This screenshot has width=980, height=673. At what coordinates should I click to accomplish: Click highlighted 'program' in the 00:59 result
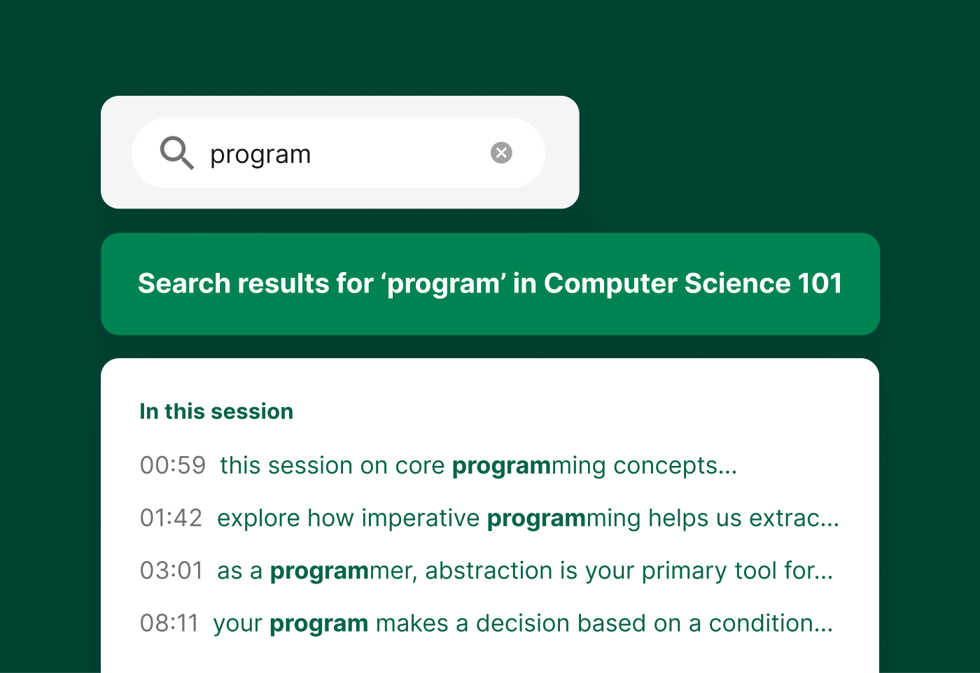tap(501, 466)
